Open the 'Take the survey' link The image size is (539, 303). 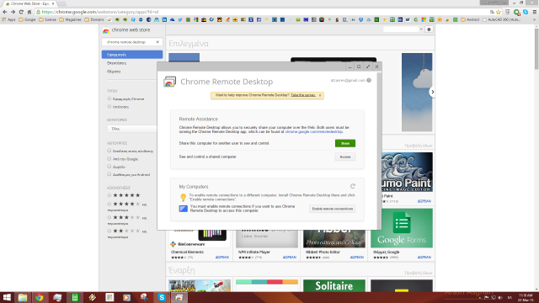303,95
